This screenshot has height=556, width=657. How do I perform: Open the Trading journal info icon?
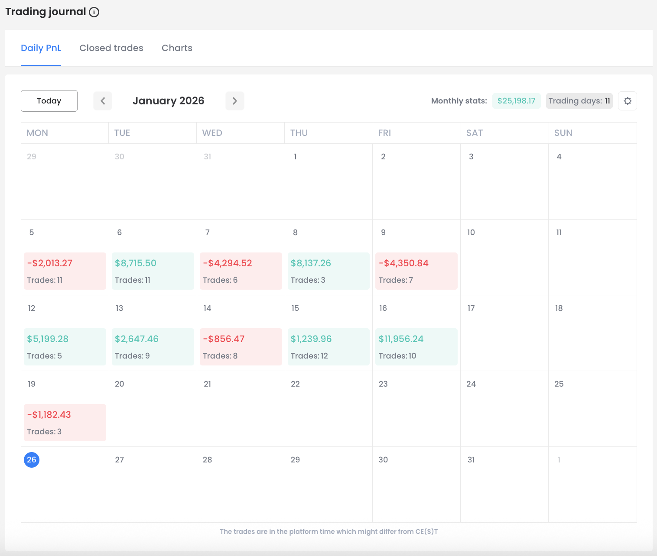[94, 12]
